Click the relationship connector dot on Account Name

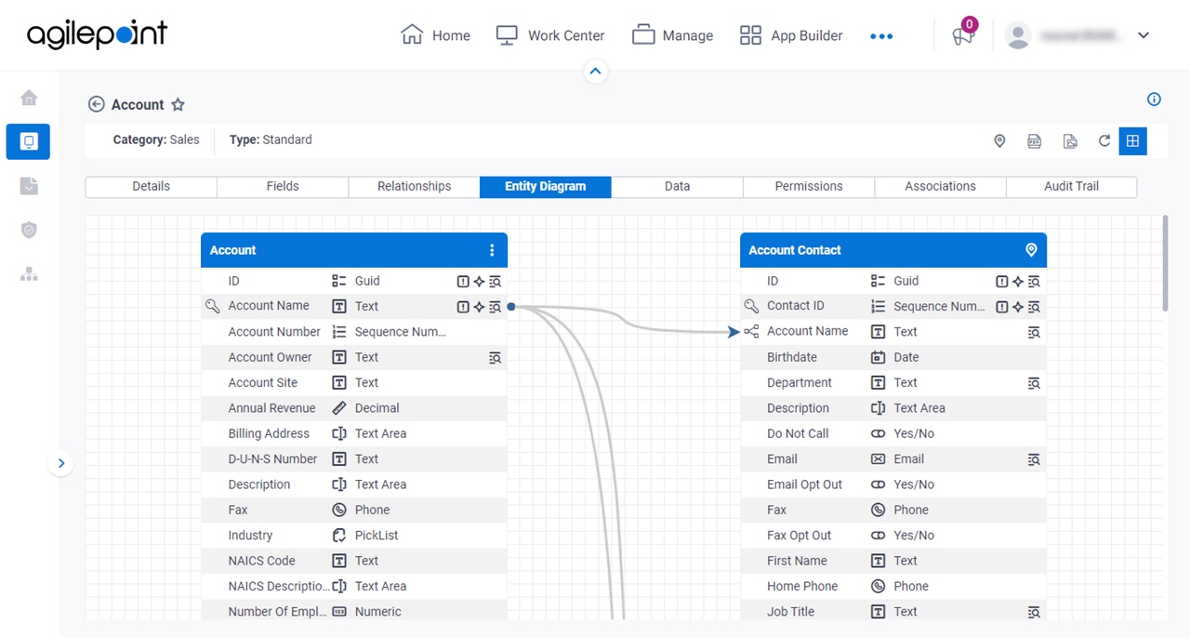[x=511, y=307]
